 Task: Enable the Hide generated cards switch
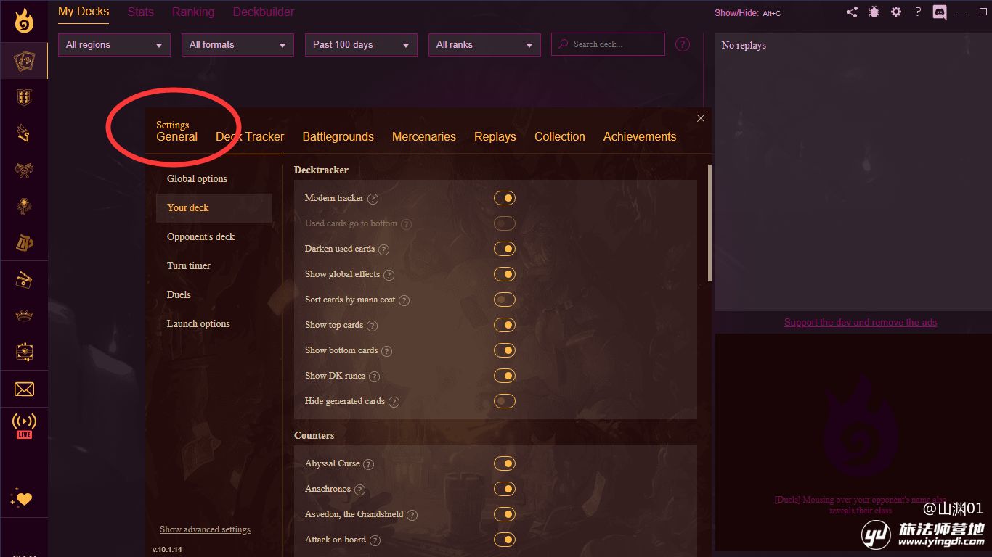505,401
